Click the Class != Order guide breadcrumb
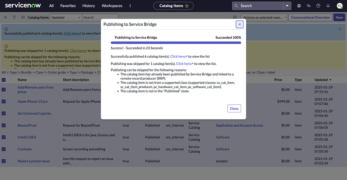The height and width of the screenshot is (180, 347). 51,72
